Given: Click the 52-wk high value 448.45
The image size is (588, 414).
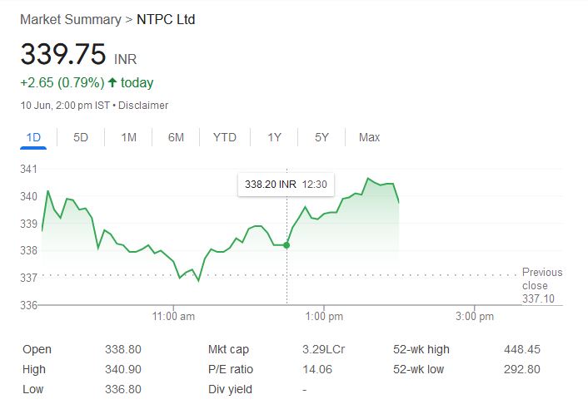Looking at the screenshot, I should (522, 349).
